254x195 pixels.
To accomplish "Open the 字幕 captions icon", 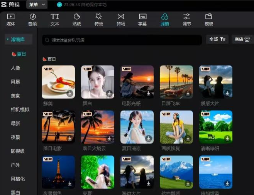I will 142,17.
